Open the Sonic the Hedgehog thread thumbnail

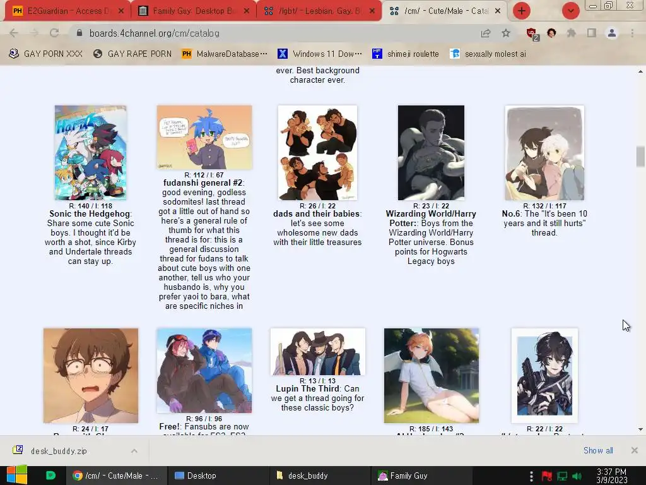coord(91,153)
